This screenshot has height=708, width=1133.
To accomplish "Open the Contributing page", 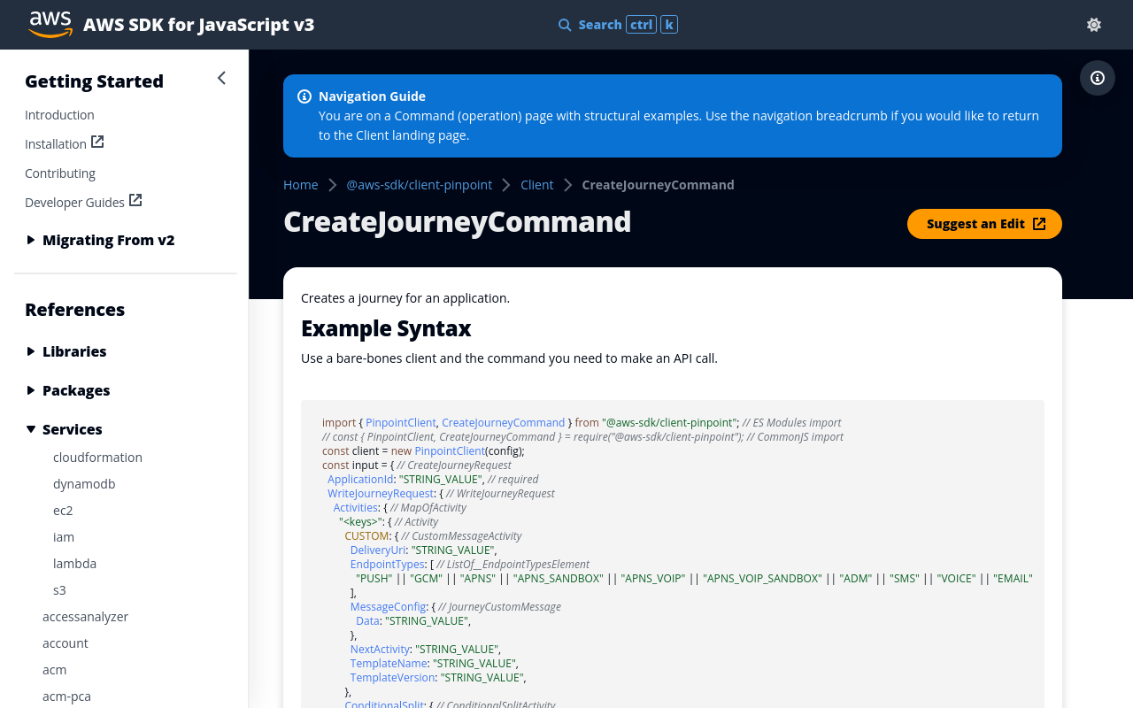I will (60, 173).
